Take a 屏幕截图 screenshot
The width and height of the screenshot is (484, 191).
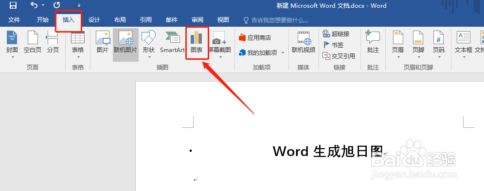pos(220,41)
